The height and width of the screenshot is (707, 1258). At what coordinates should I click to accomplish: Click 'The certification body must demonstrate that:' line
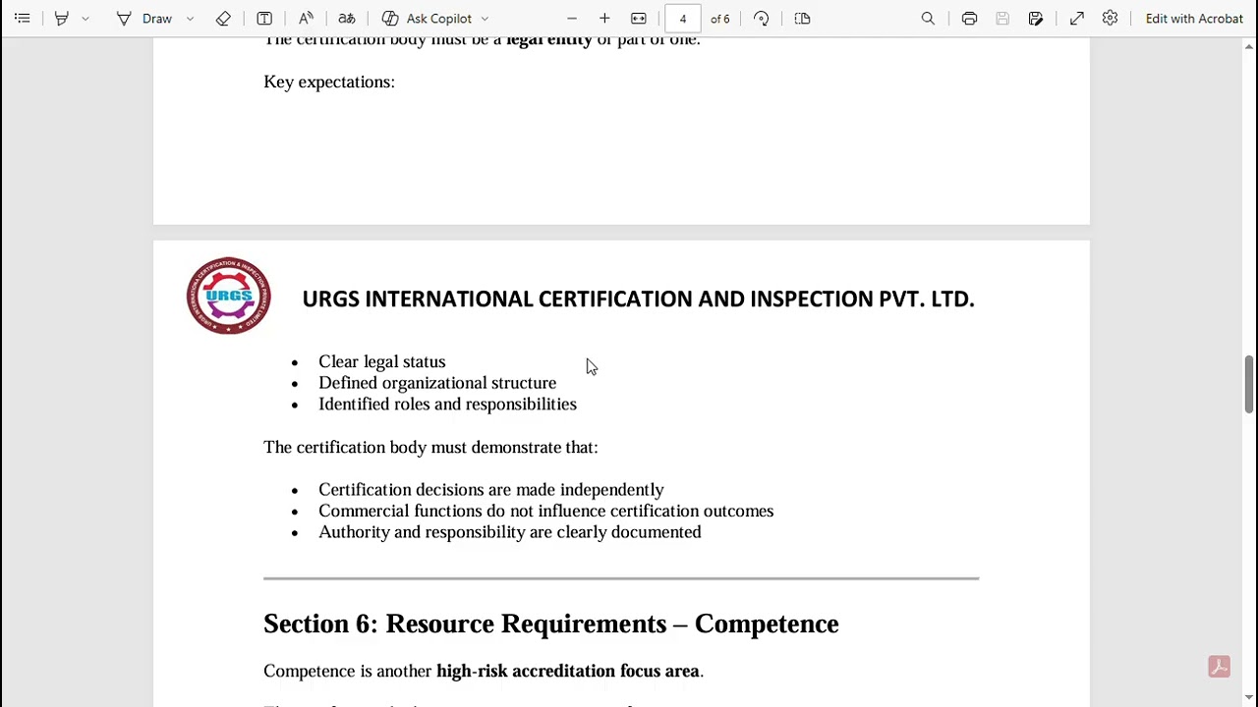(x=430, y=447)
